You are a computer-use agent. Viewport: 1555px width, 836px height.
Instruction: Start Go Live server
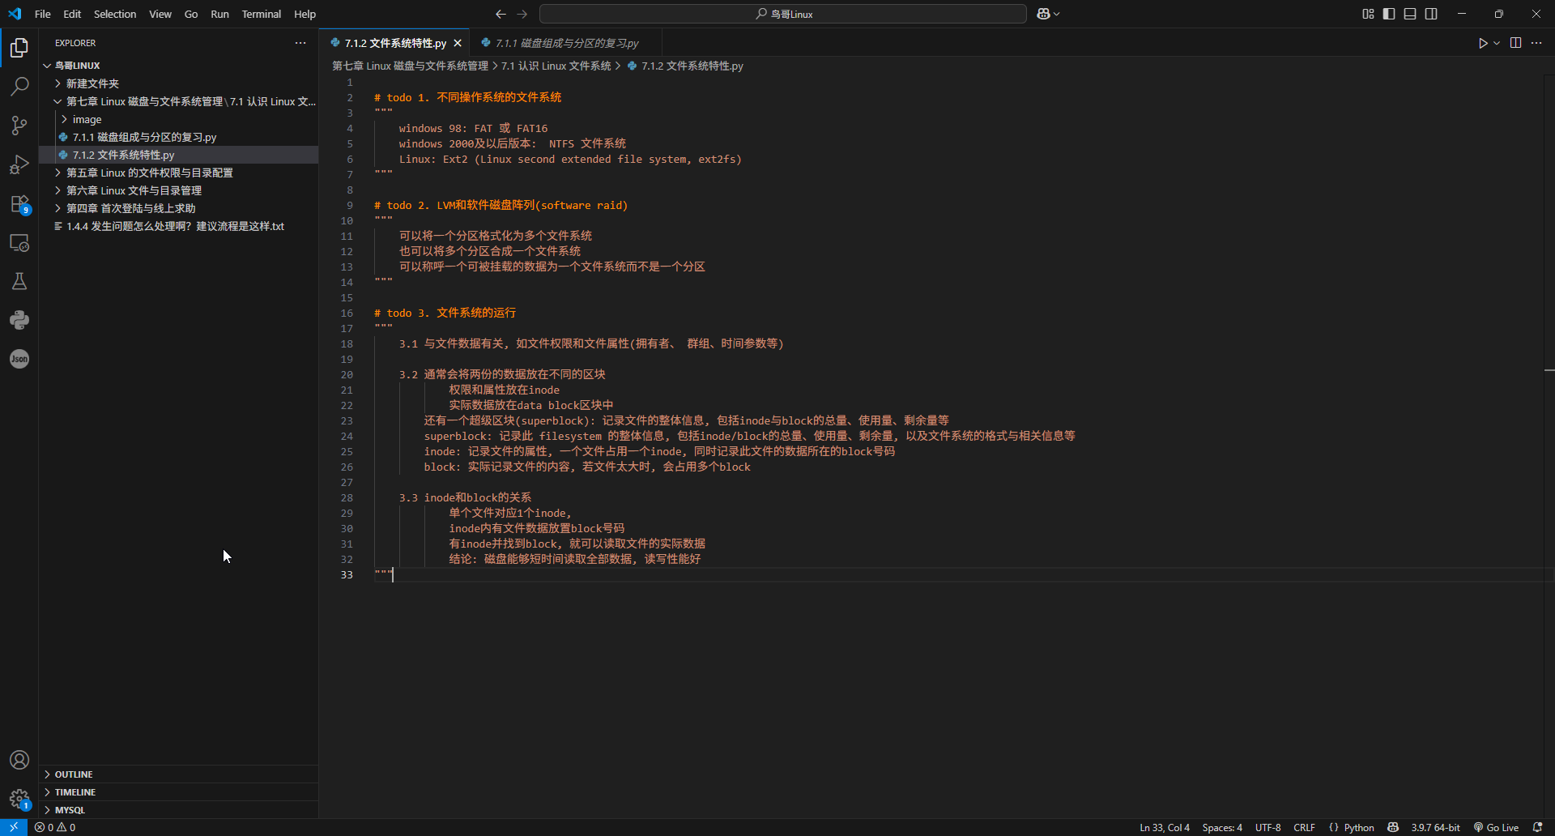click(1496, 827)
